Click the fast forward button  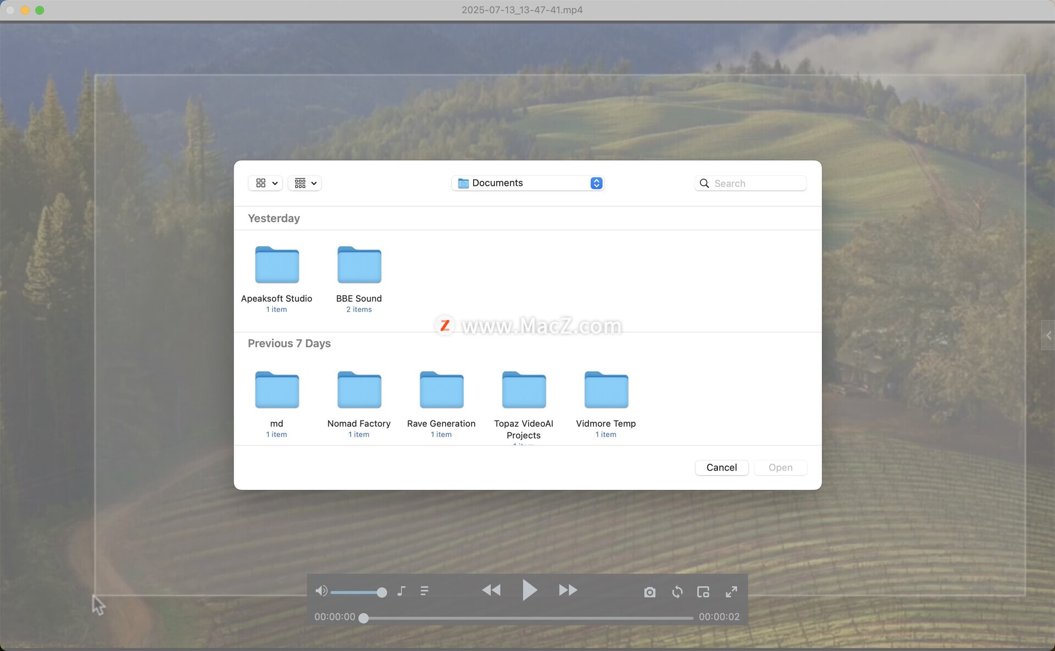pos(568,591)
